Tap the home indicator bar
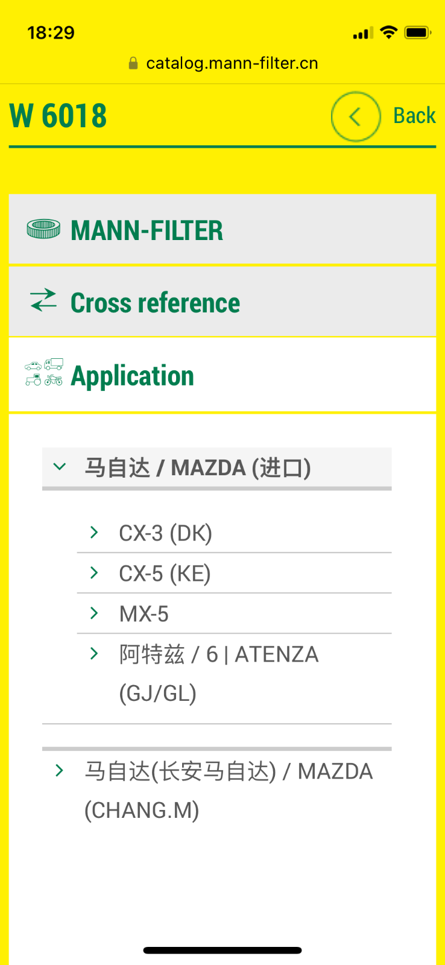This screenshot has width=445, height=965. click(x=222, y=951)
